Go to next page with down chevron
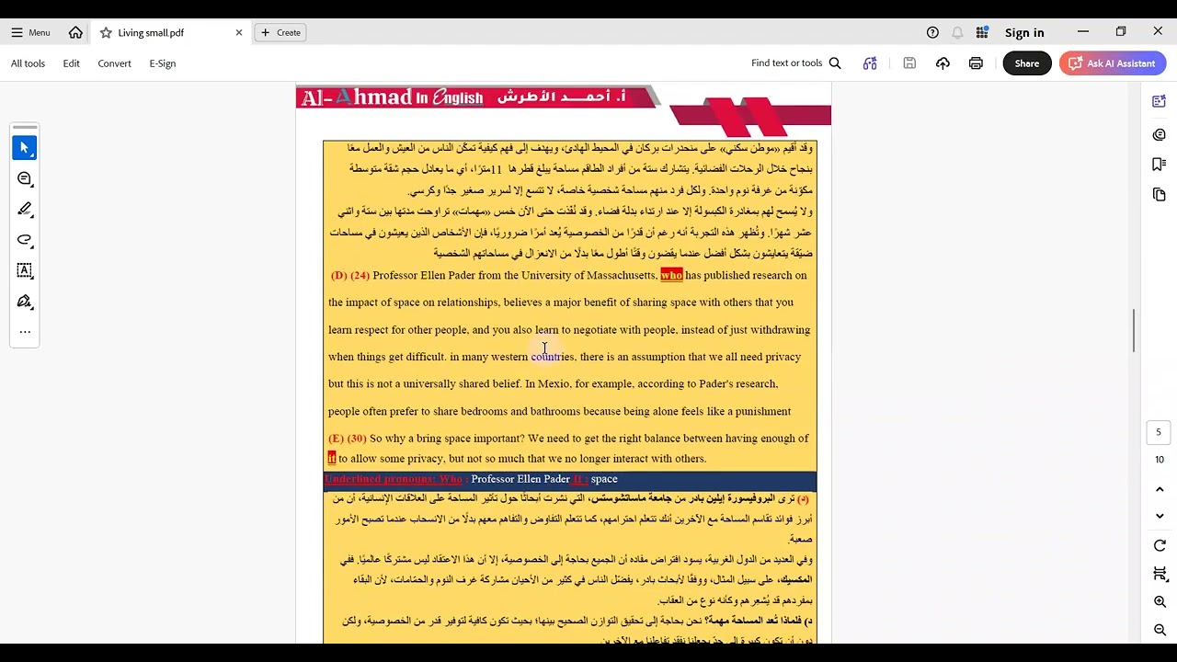The image size is (1177, 662). [x=1160, y=516]
